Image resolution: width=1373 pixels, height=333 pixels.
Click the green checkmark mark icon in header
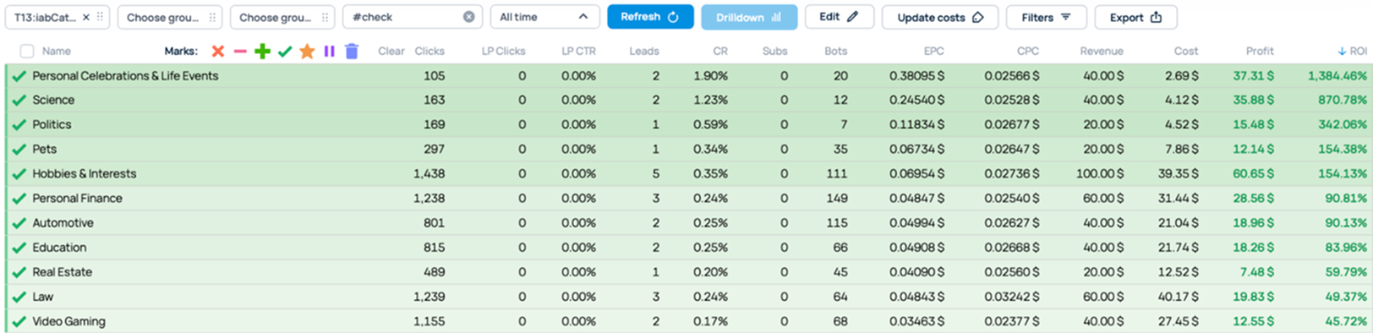click(x=285, y=52)
